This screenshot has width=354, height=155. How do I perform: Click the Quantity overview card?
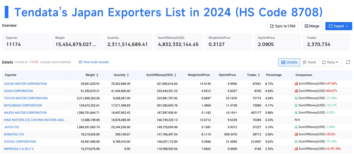coord(127,42)
